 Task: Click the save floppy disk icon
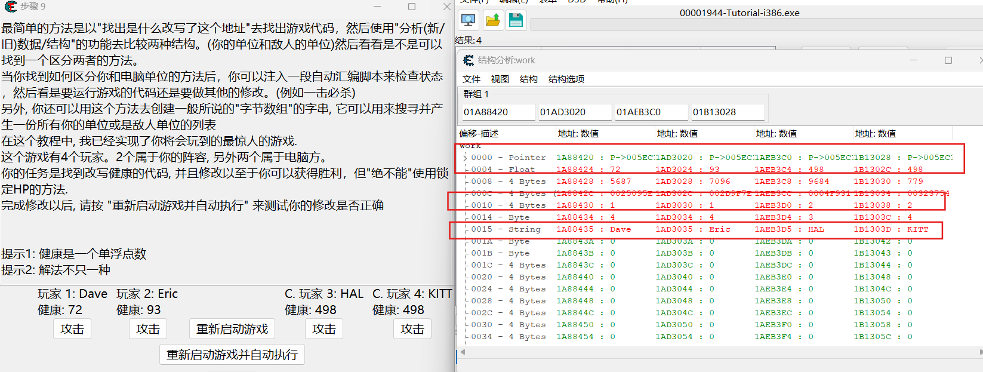tap(516, 21)
